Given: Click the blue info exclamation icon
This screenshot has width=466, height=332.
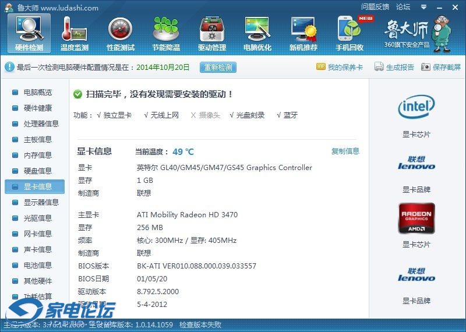Looking at the screenshot, I should pyautogui.click(x=9, y=67).
